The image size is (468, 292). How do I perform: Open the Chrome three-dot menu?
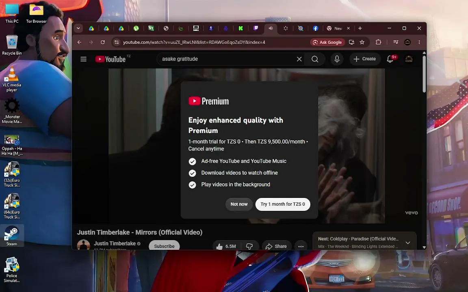(419, 42)
